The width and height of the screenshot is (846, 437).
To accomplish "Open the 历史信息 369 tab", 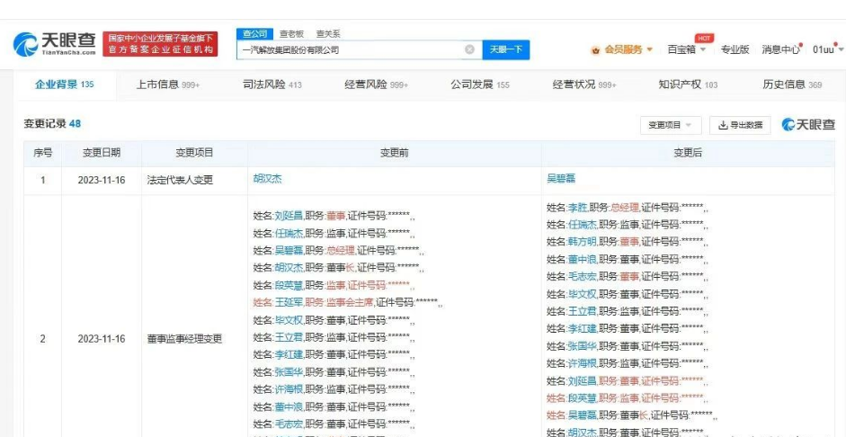I will tap(792, 85).
